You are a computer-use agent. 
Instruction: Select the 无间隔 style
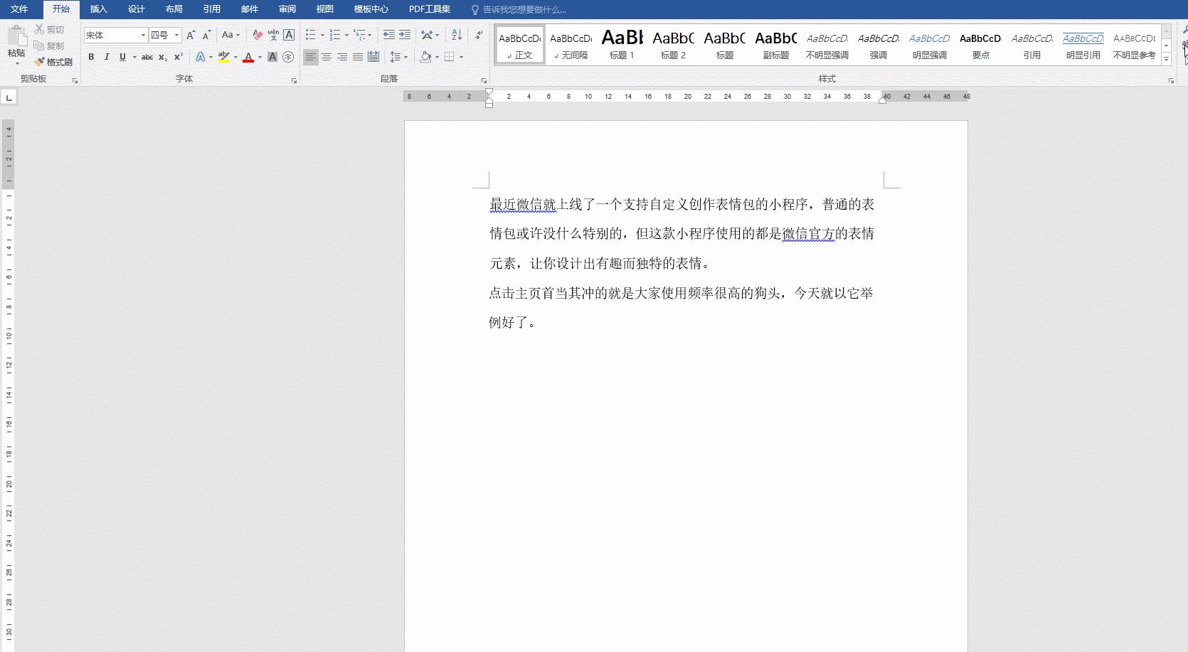tap(570, 44)
